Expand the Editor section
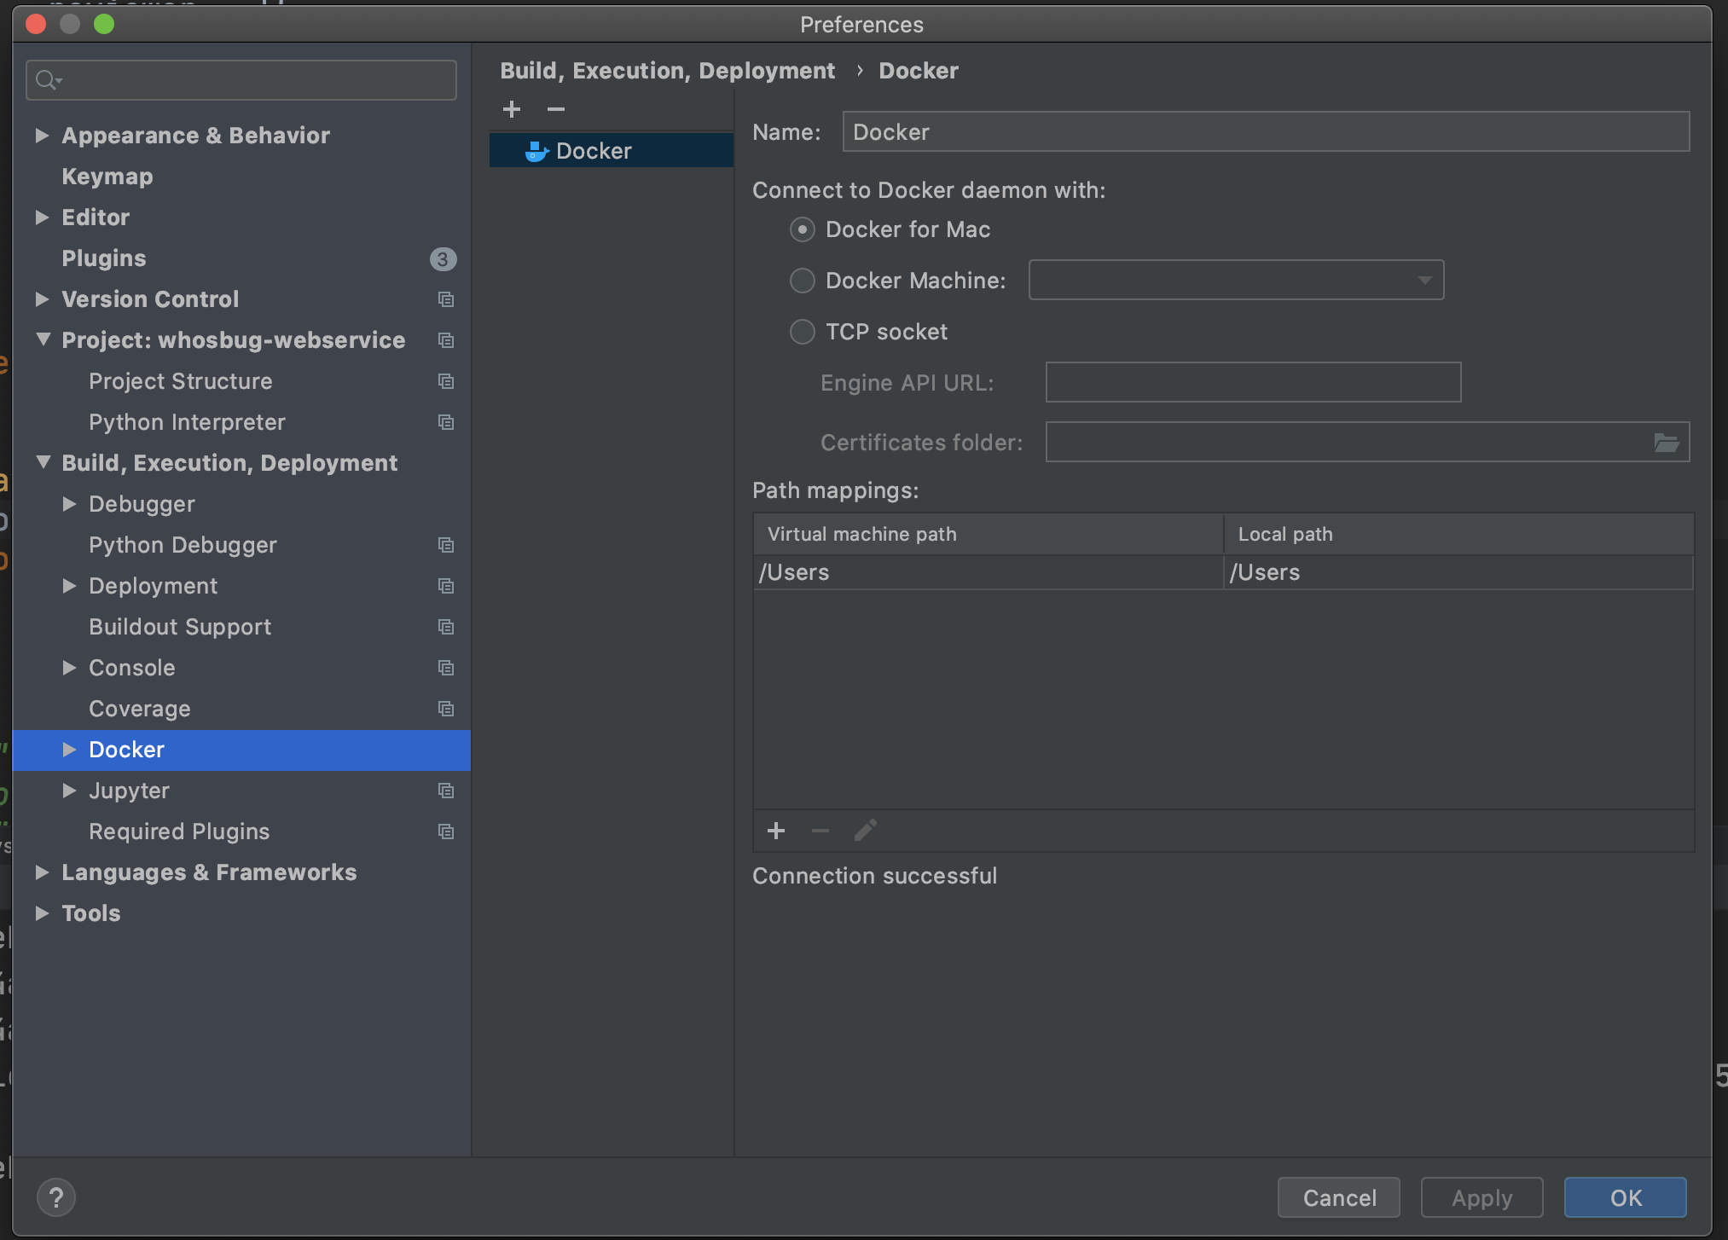Image resolution: width=1728 pixels, height=1240 pixels. [x=42, y=217]
